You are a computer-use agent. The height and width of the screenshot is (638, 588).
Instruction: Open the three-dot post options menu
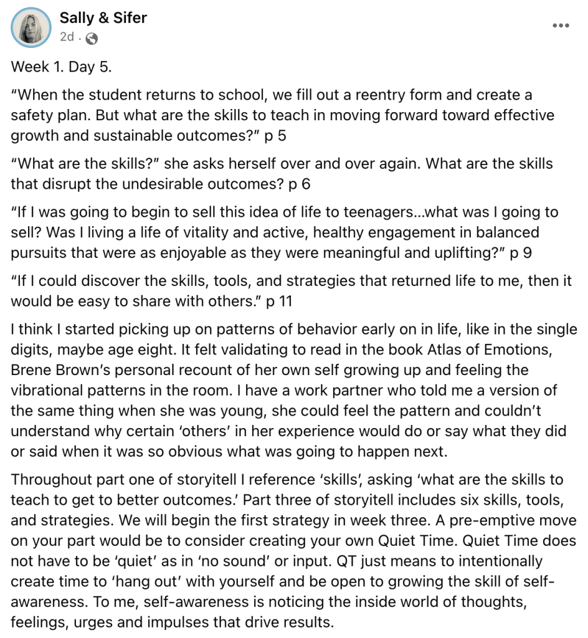click(561, 26)
